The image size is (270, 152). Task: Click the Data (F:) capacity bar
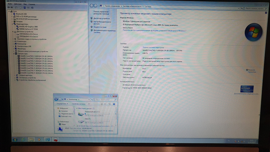click(97, 121)
